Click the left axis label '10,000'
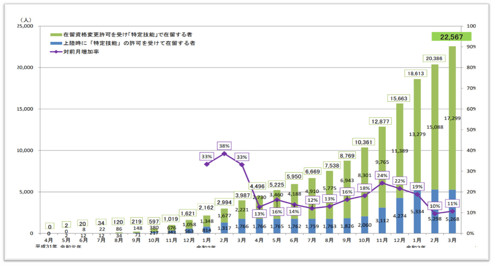Screen dimensions: 493x265 coord(25,150)
